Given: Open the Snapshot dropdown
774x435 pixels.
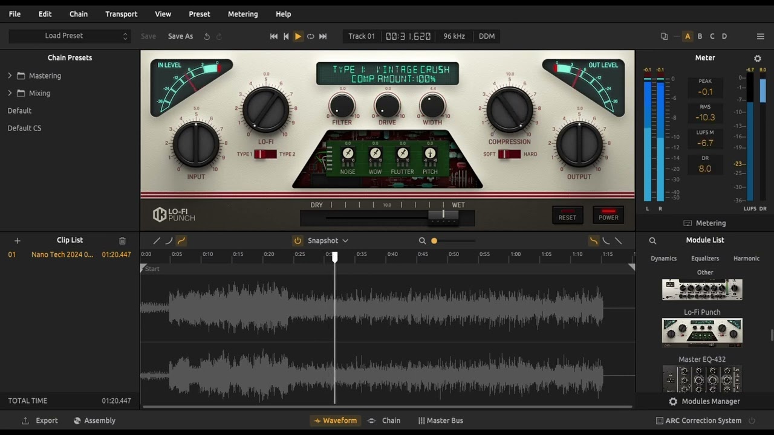Looking at the screenshot, I should pos(328,240).
